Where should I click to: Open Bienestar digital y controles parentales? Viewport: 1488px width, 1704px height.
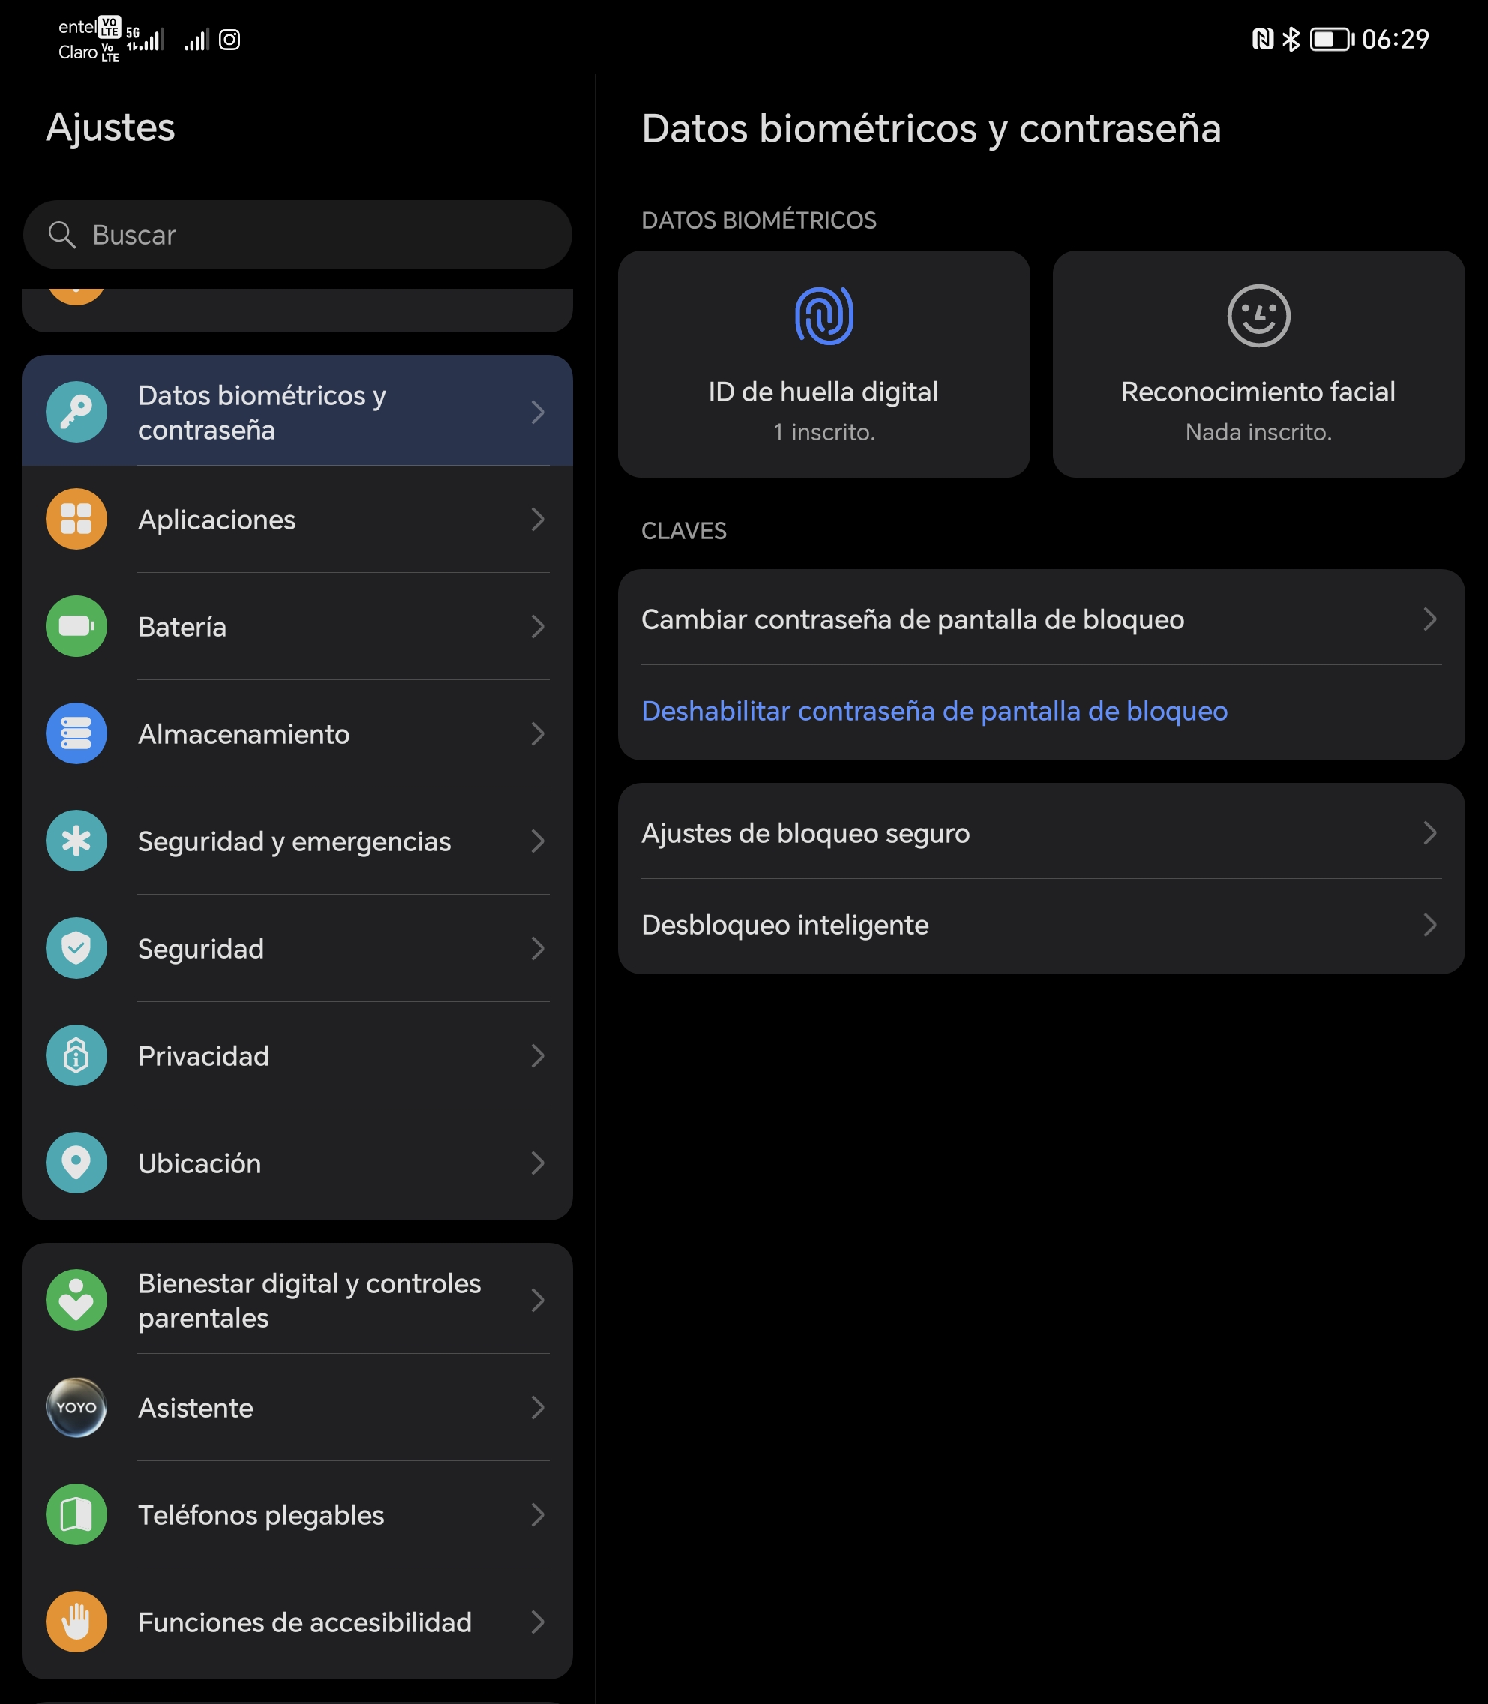[x=309, y=1300]
